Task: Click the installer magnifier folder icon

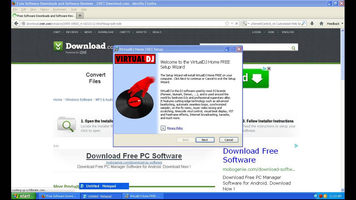Action: 66,124
